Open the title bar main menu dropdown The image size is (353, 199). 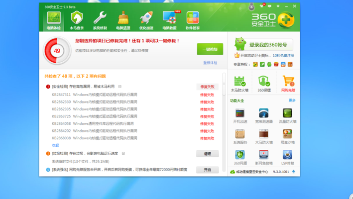(278, 6)
